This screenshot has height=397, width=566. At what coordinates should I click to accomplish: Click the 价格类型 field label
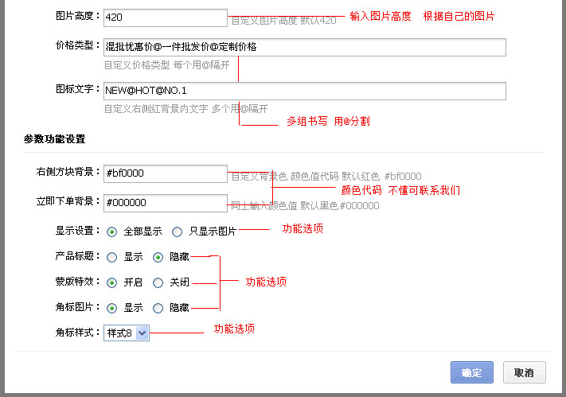(76, 47)
